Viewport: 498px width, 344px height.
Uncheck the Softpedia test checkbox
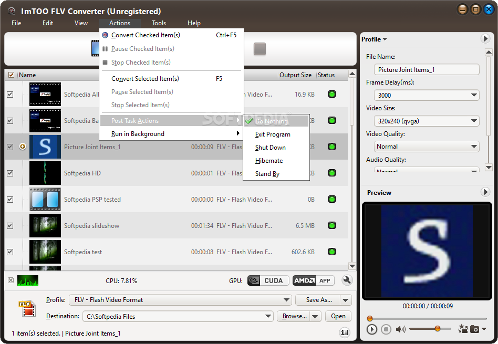[10, 252]
